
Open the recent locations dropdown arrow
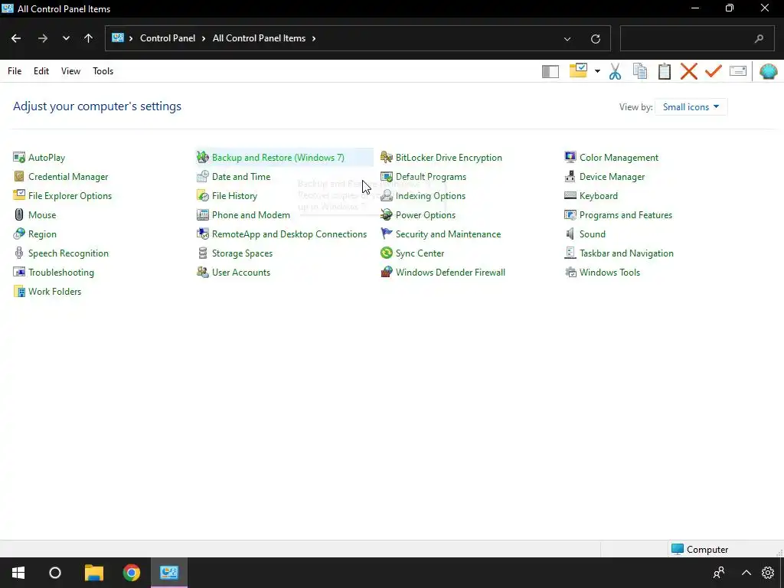pyautogui.click(x=66, y=38)
